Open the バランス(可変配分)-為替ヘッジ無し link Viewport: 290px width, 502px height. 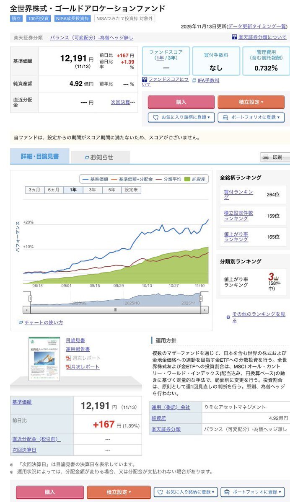(x=92, y=38)
